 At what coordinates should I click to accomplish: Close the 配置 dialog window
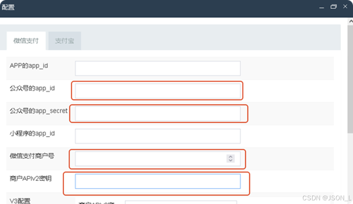point(345,7)
